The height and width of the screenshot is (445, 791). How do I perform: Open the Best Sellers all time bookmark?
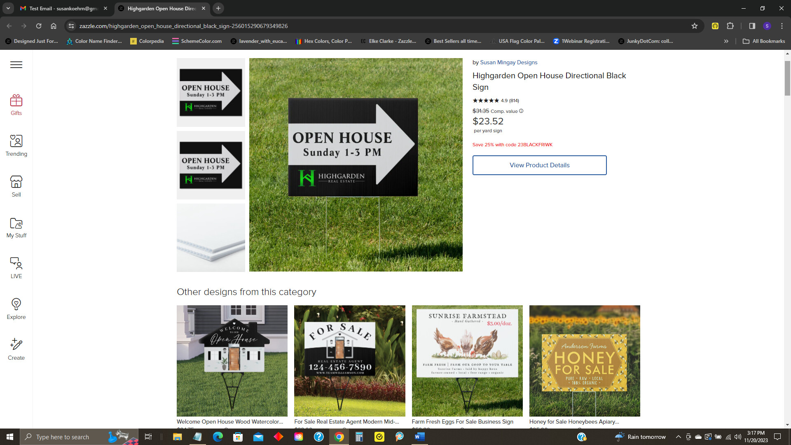click(453, 41)
